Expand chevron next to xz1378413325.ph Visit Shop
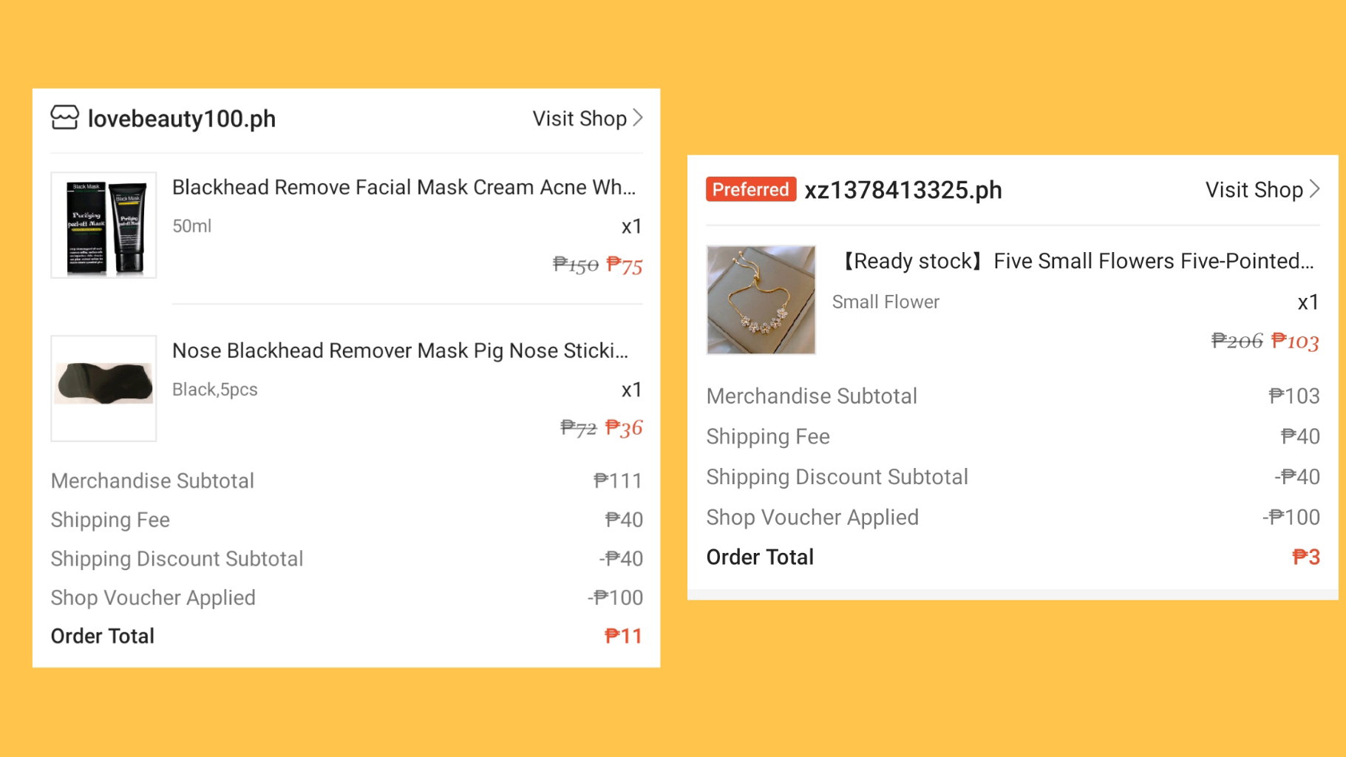Viewport: 1346px width, 757px height. coord(1314,189)
